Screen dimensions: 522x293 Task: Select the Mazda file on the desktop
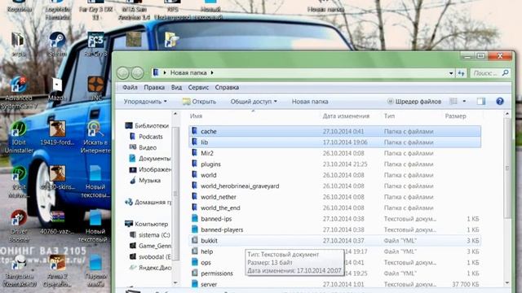point(57,90)
